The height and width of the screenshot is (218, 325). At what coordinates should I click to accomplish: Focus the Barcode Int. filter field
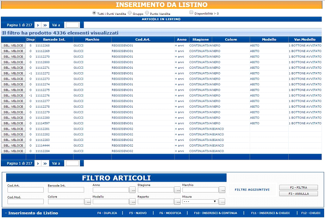tap(66, 190)
